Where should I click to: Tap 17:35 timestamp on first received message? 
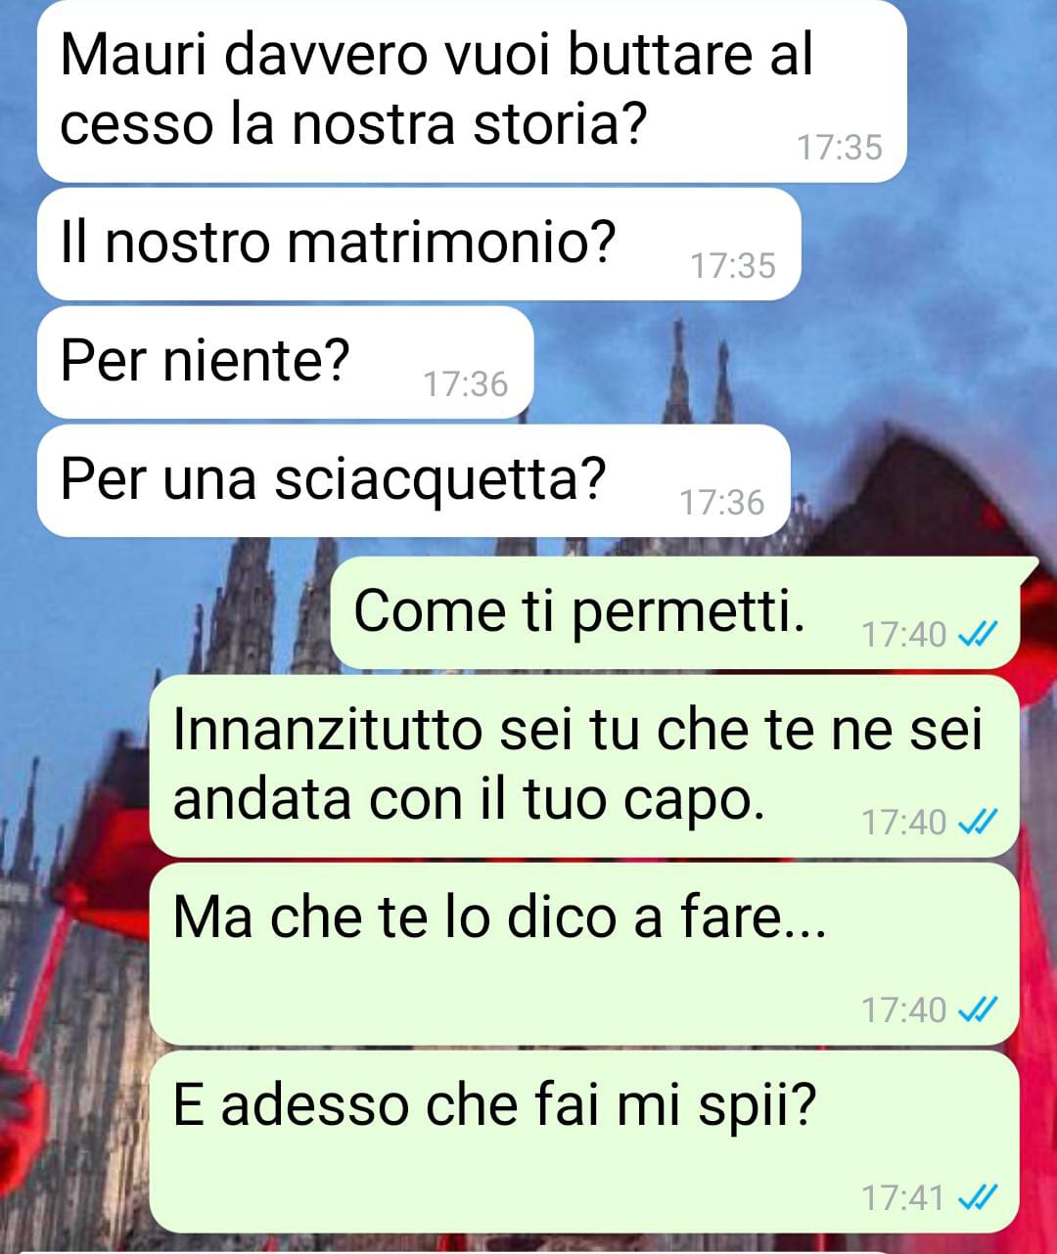pos(840,148)
